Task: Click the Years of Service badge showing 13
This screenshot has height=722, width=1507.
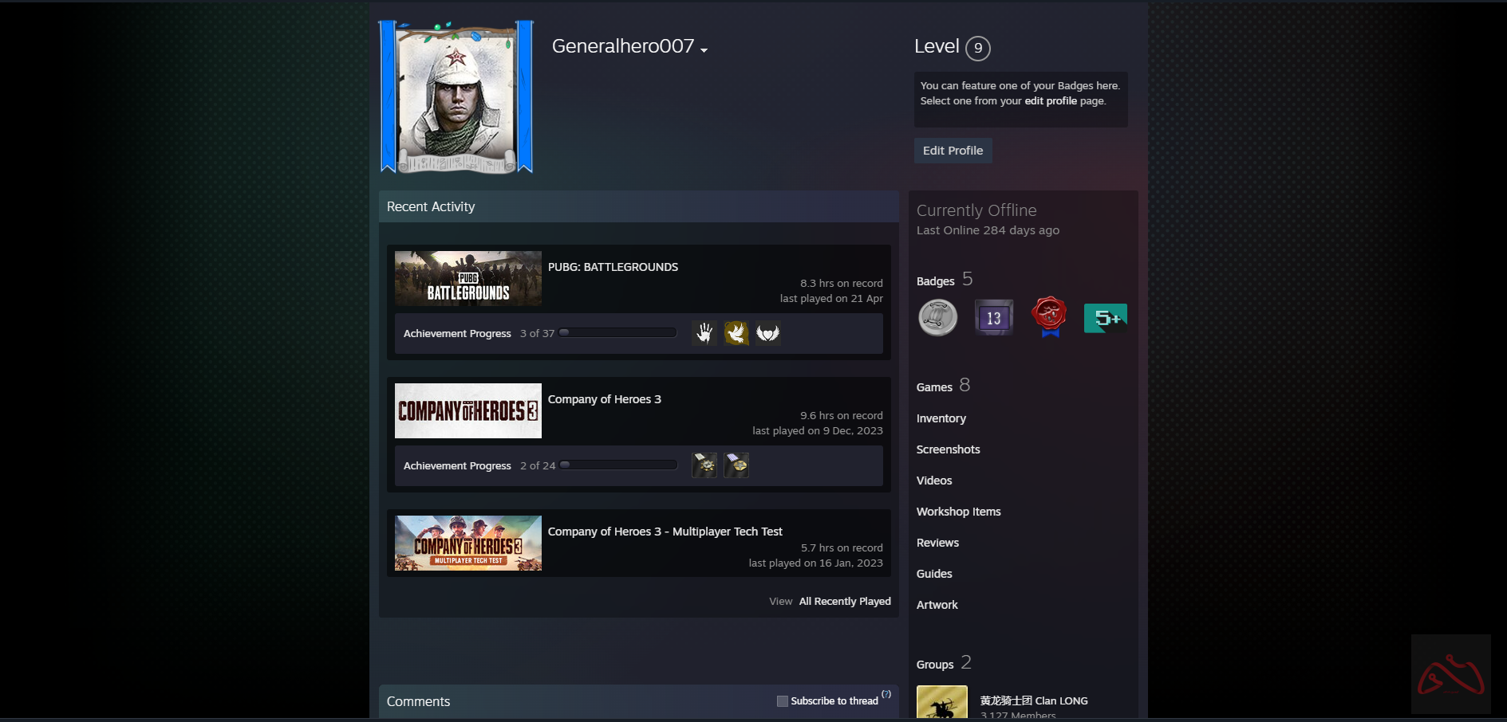Action: [x=993, y=316]
